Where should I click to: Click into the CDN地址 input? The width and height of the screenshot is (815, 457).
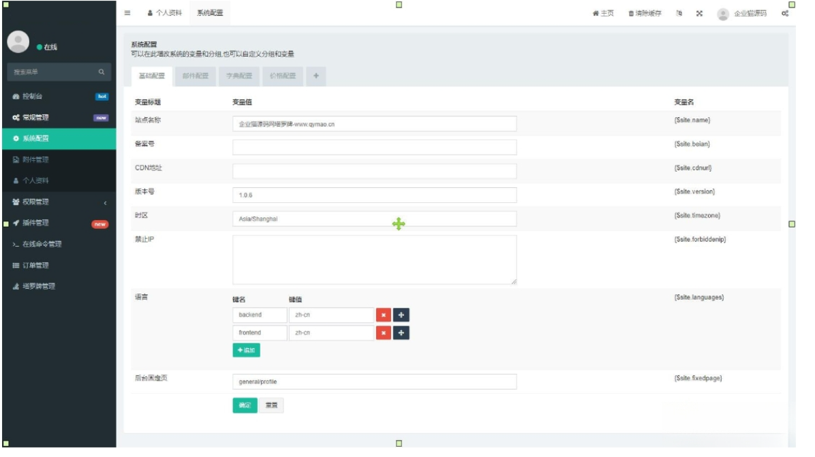(374, 172)
